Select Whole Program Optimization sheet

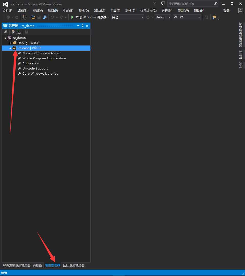click(44, 58)
